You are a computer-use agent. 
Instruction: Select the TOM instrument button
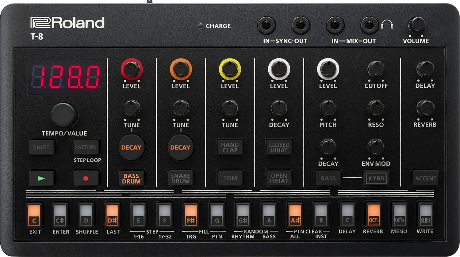230,179
